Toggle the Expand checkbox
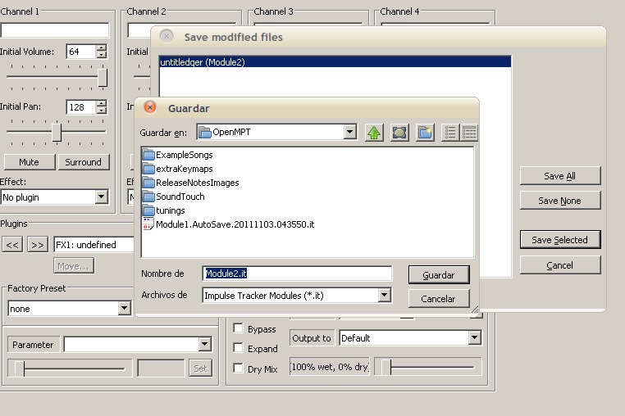 pyautogui.click(x=239, y=349)
